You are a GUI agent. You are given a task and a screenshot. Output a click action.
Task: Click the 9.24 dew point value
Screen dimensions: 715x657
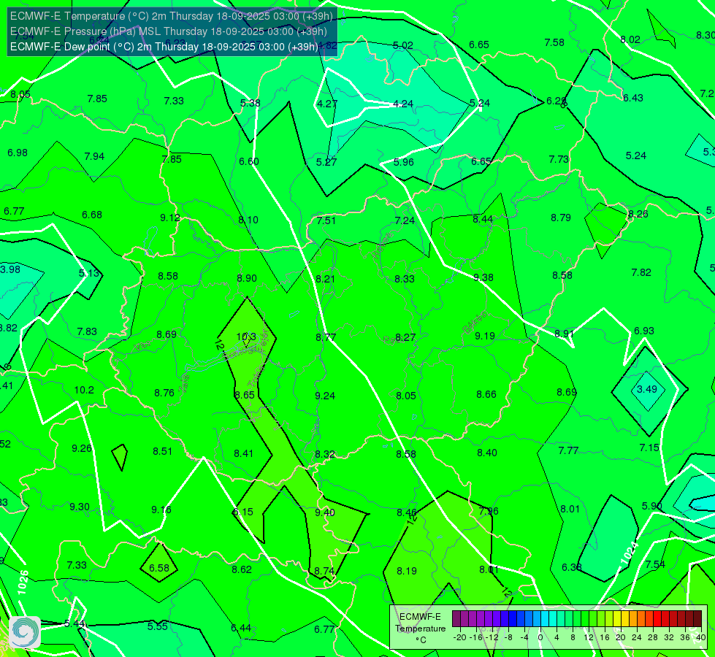coord(325,396)
